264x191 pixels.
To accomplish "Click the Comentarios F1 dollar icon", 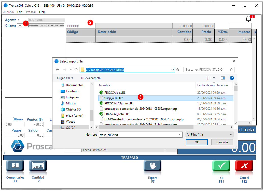I will click(15, 166).
